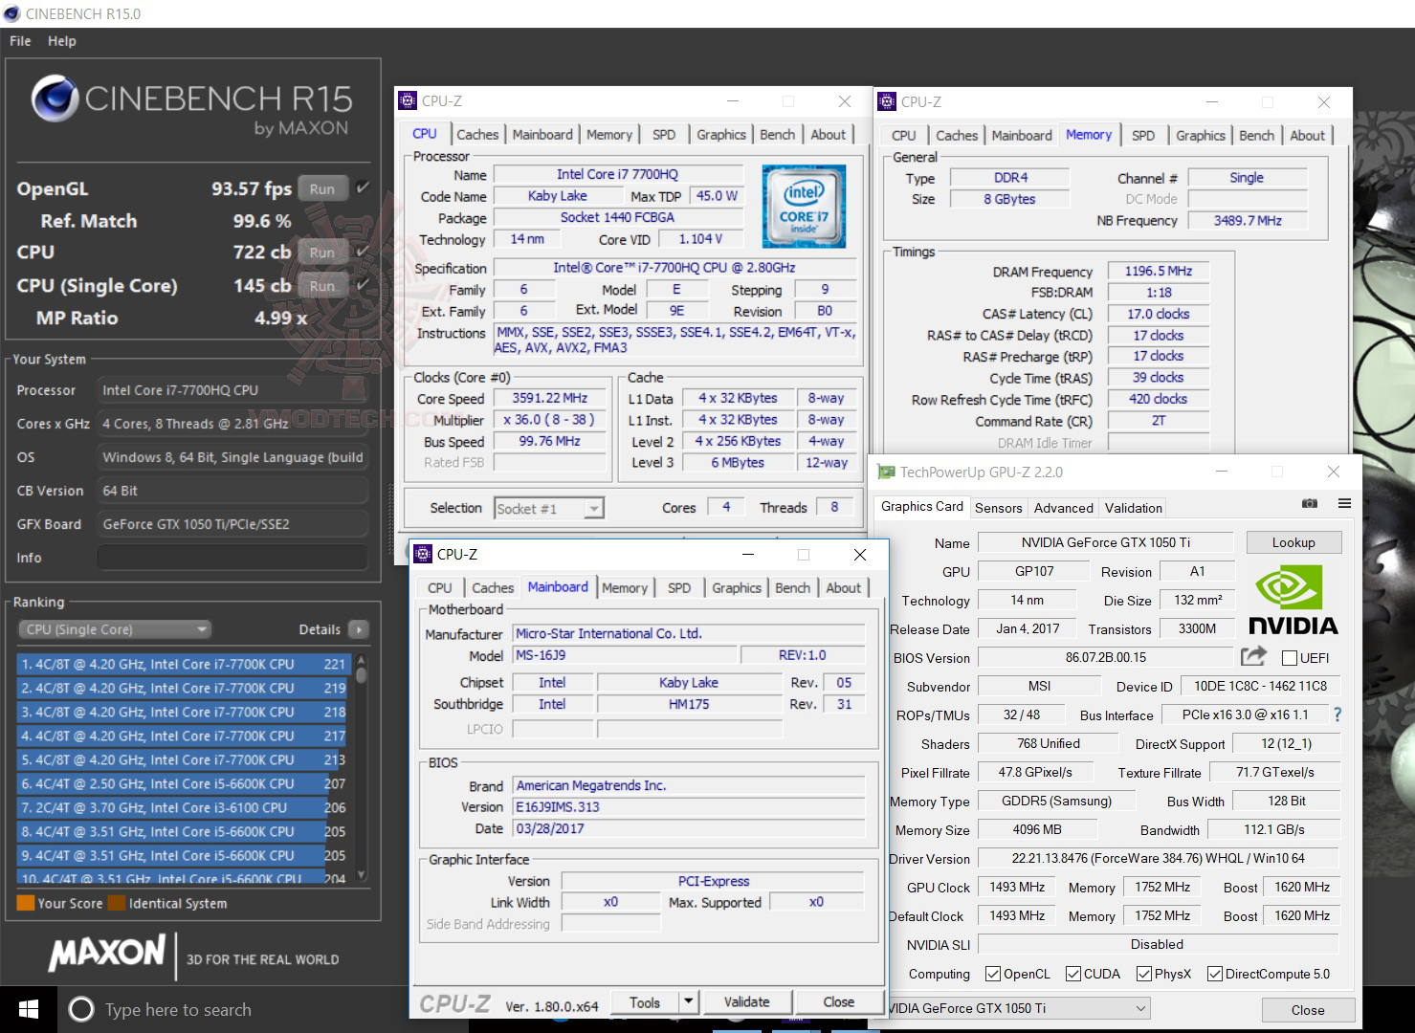
Task: Open the GPU selector dropdown in GPU-Z
Action: [x=1014, y=1008]
